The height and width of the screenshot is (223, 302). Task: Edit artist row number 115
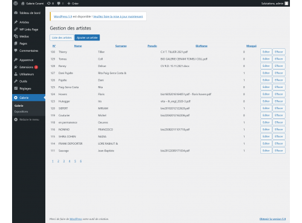[x=266, y=136]
